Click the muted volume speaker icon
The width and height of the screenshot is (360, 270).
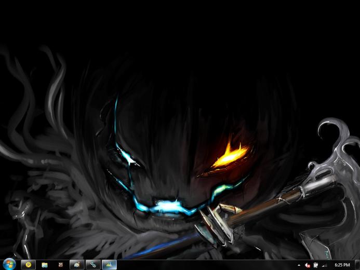click(x=308, y=265)
